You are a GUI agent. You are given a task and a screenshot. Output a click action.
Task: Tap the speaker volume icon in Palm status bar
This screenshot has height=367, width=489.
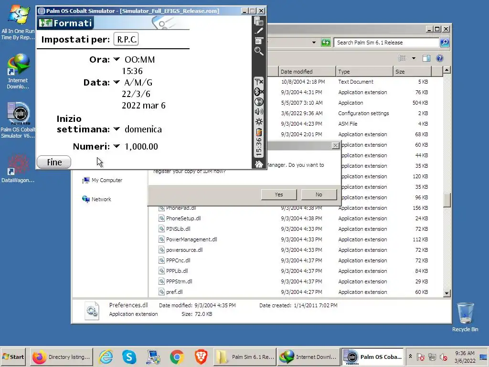[258, 112]
